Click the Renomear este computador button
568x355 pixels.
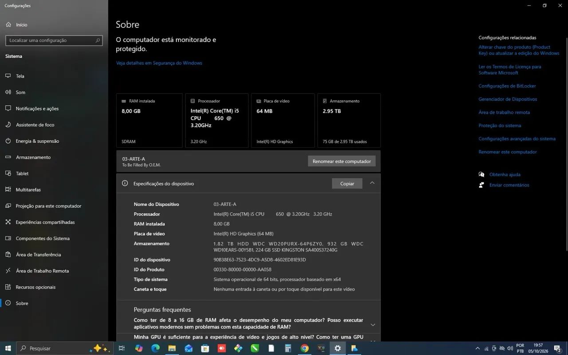[x=342, y=161]
